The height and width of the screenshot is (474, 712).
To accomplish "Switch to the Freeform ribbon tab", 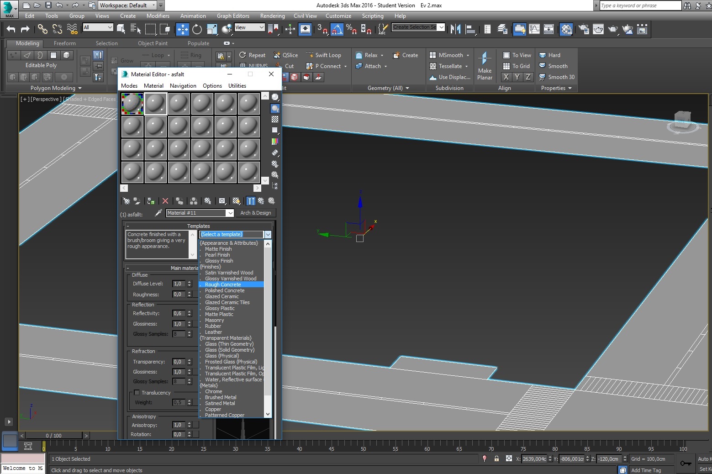I will click(x=65, y=43).
